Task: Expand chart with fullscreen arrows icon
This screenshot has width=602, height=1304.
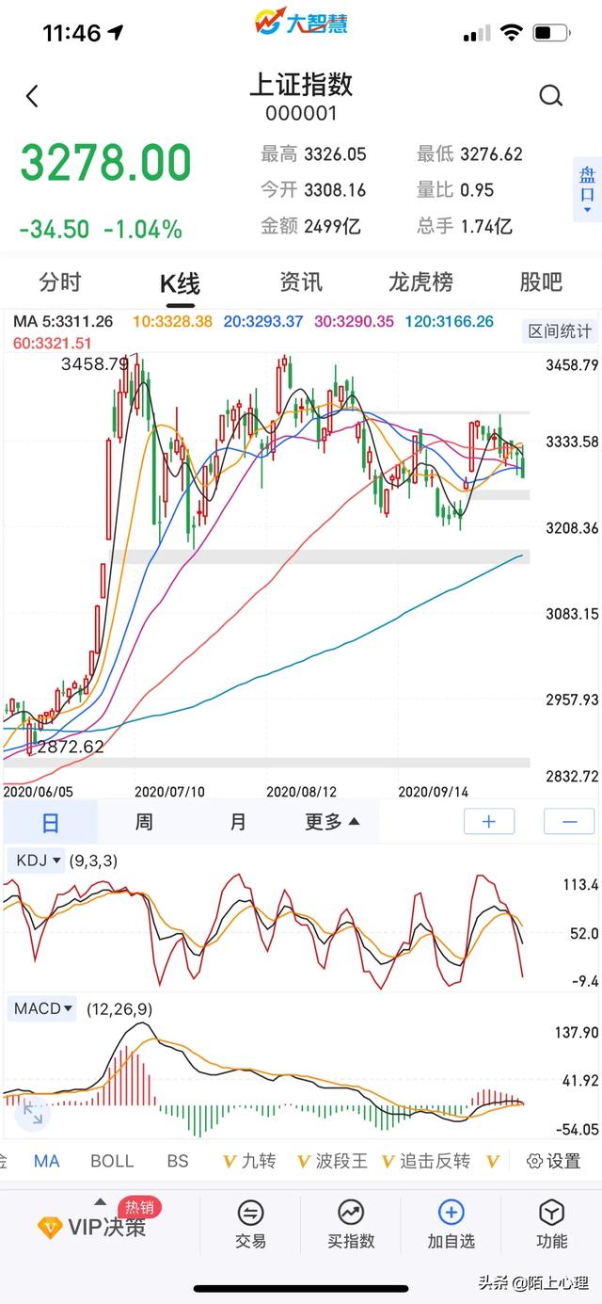Action: pos(32,1115)
